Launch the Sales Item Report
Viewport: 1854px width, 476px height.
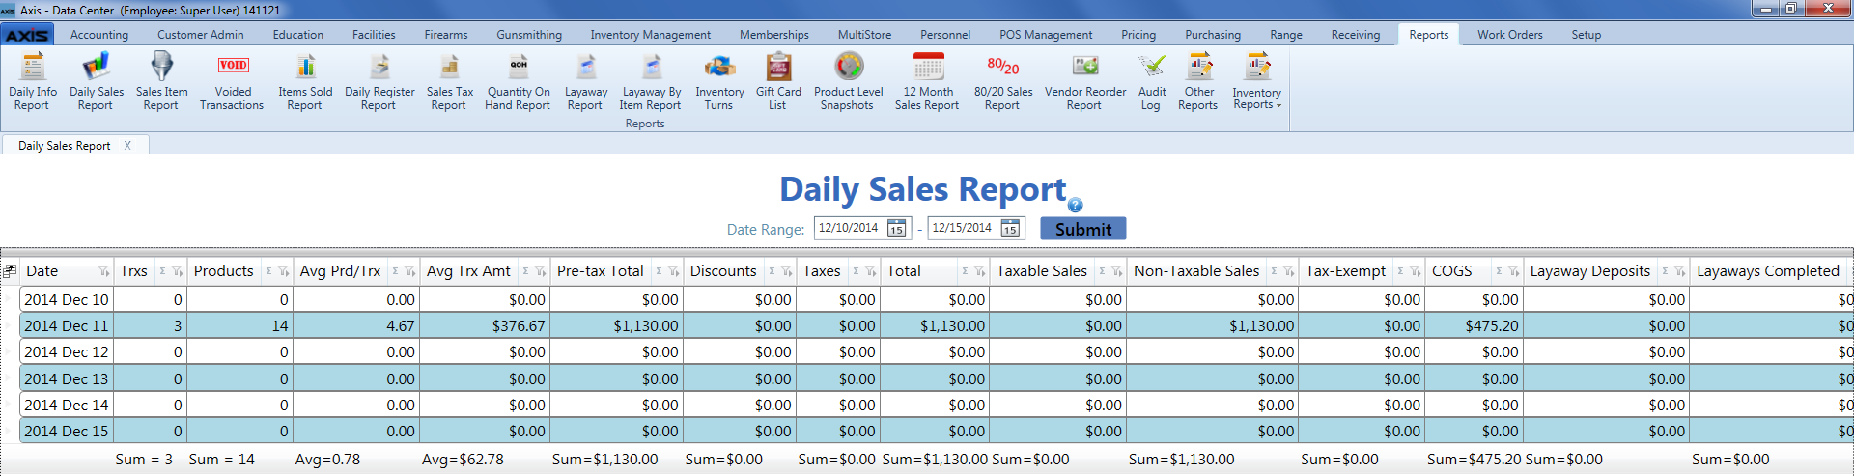pos(161,82)
